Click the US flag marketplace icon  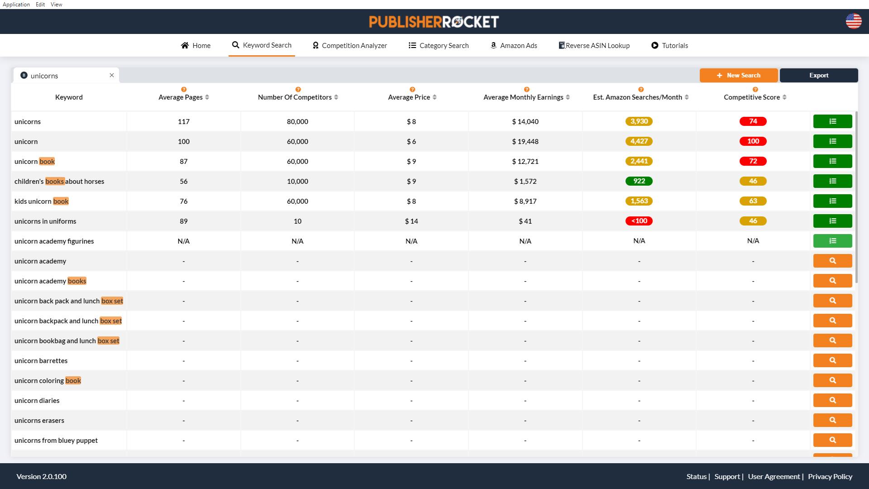coord(854,21)
